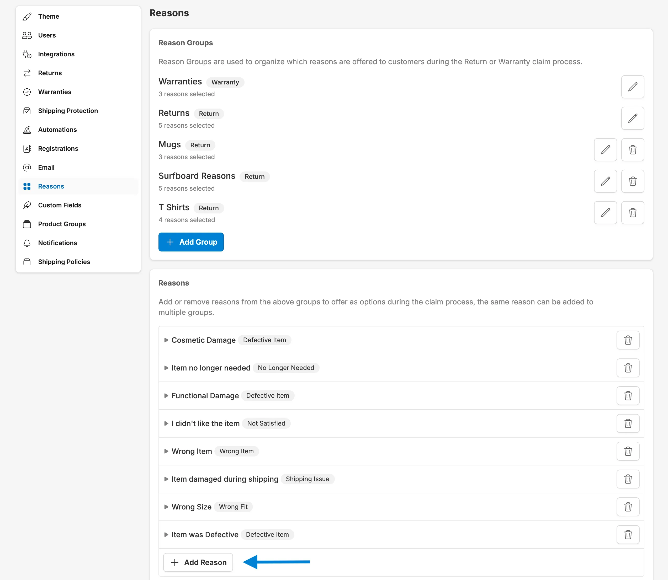Delete the Wrong Size reason via trash icon
The height and width of the screenshot is (580, 668).
click(628, 507)
